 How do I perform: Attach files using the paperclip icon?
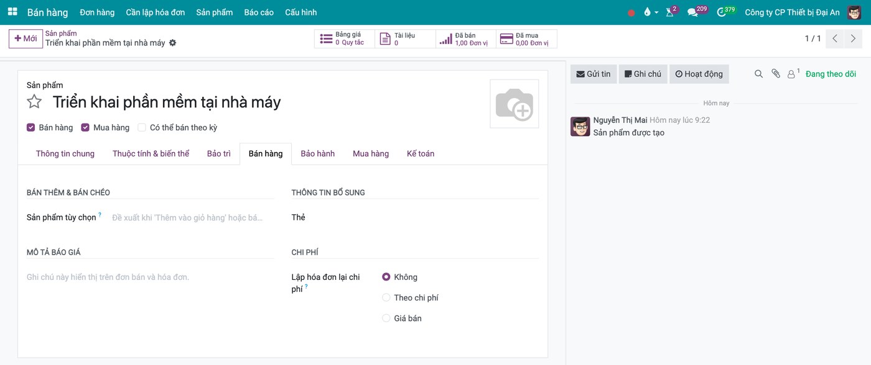(x=776, y=74)
